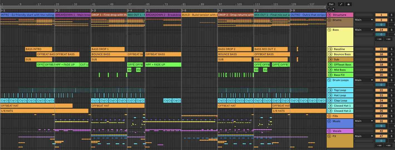Viewport: 395px width, 150px height.
Task: Unfold the Closed Hat 1 track icon
Action: click(x=331, y=106)
